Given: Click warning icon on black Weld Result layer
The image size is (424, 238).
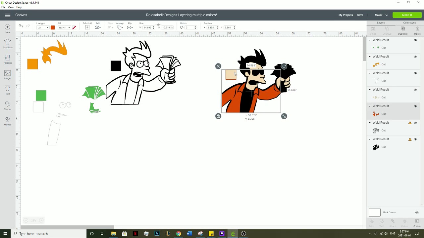Looking at the screenshot, I should click(410, 139).
